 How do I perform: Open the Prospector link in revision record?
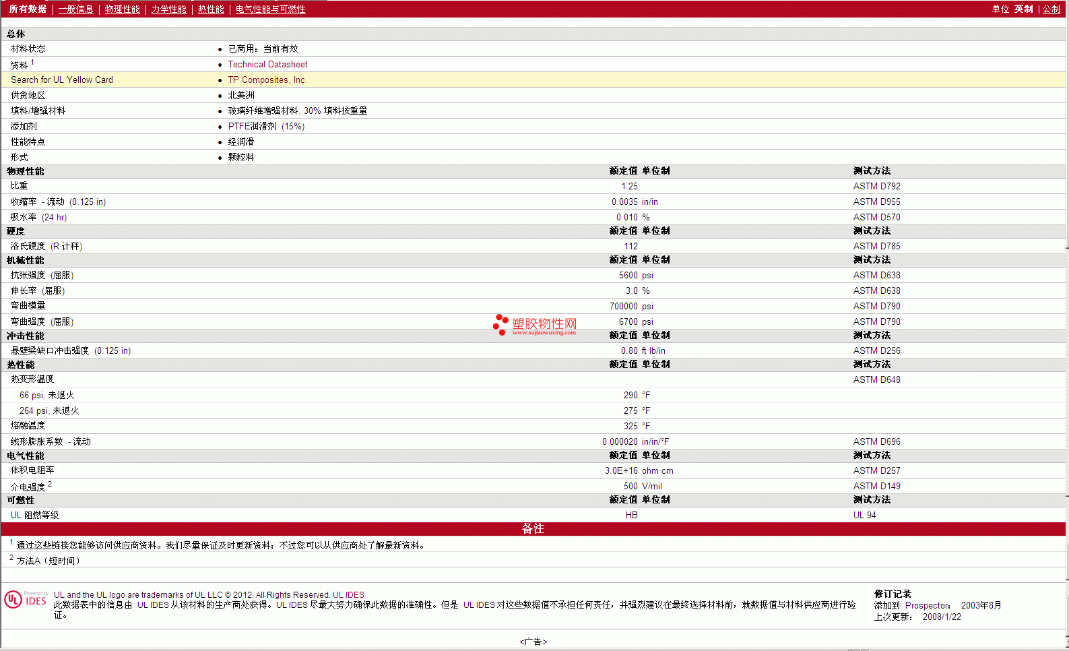[927, 605]
